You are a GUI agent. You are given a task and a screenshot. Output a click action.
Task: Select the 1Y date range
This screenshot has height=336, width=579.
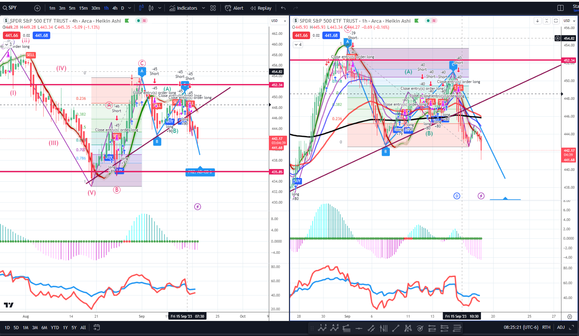tap(65, 327)
